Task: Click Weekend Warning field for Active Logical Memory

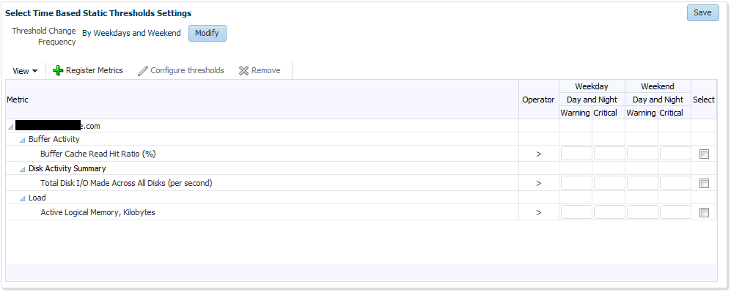Action: click(642, 212)
